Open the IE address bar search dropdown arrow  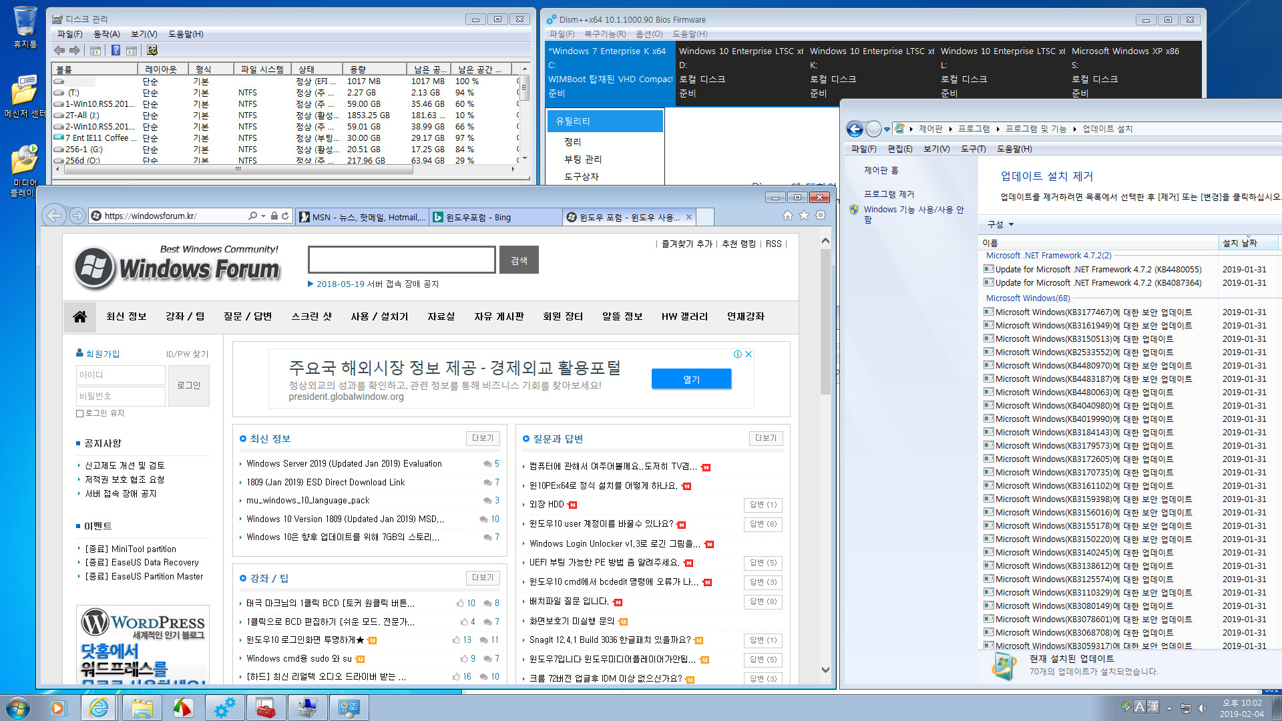[x=263, y=216]
